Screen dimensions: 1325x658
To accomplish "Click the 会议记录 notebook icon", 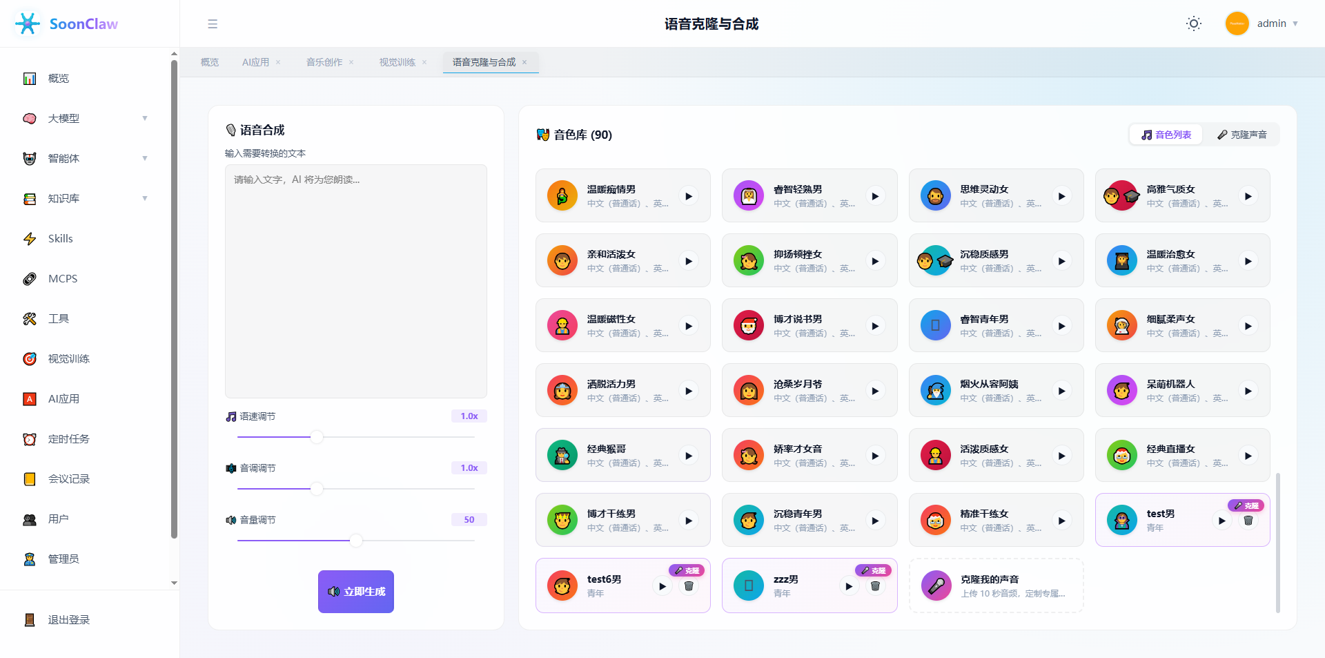I will tap(30, 479).
